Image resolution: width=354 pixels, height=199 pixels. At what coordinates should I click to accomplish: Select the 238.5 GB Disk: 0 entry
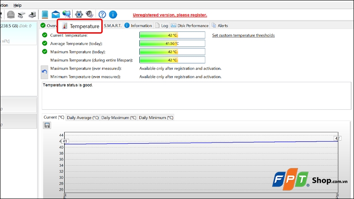coord(18,33)
